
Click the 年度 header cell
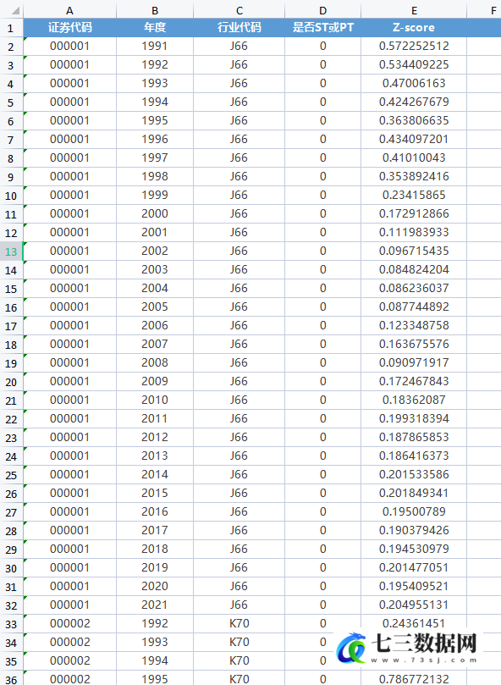tap(155, 28)
